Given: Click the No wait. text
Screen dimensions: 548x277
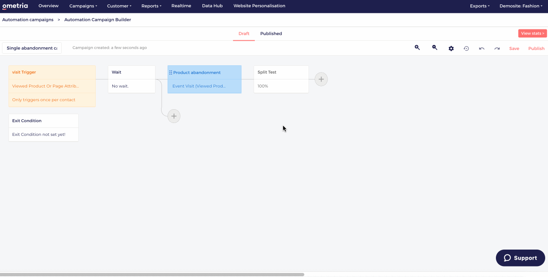Looking at the screenshot, I should click(x=120, y=86).
